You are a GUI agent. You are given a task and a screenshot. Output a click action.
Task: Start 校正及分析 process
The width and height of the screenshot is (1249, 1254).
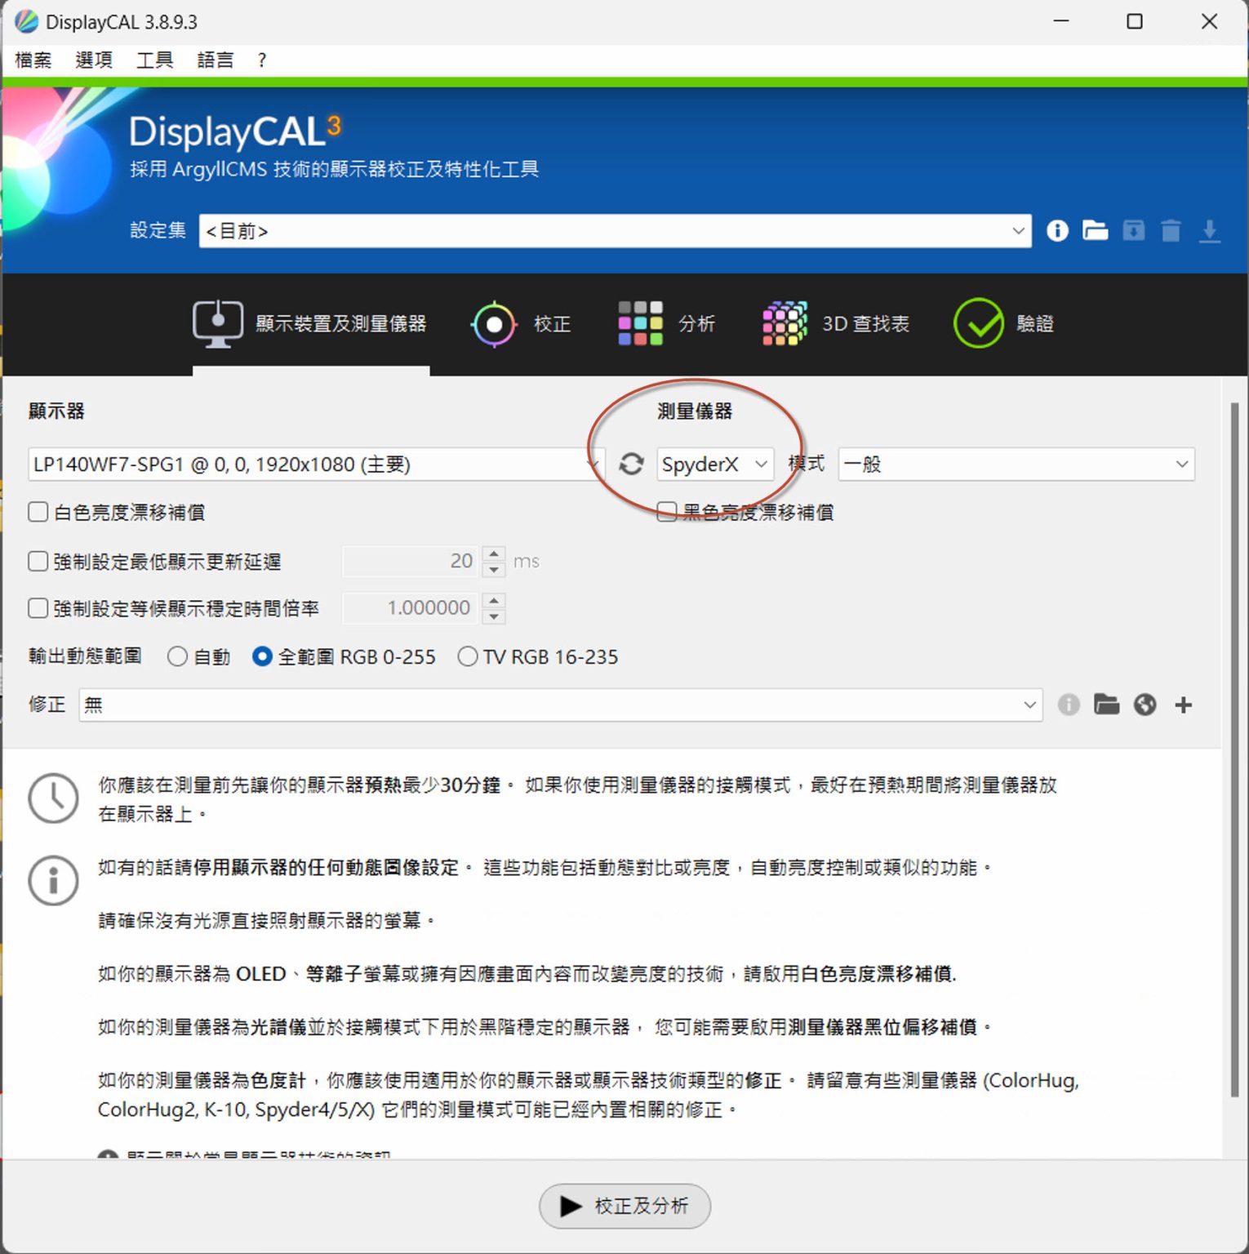pyautogui.click(x=624, y=1207)
